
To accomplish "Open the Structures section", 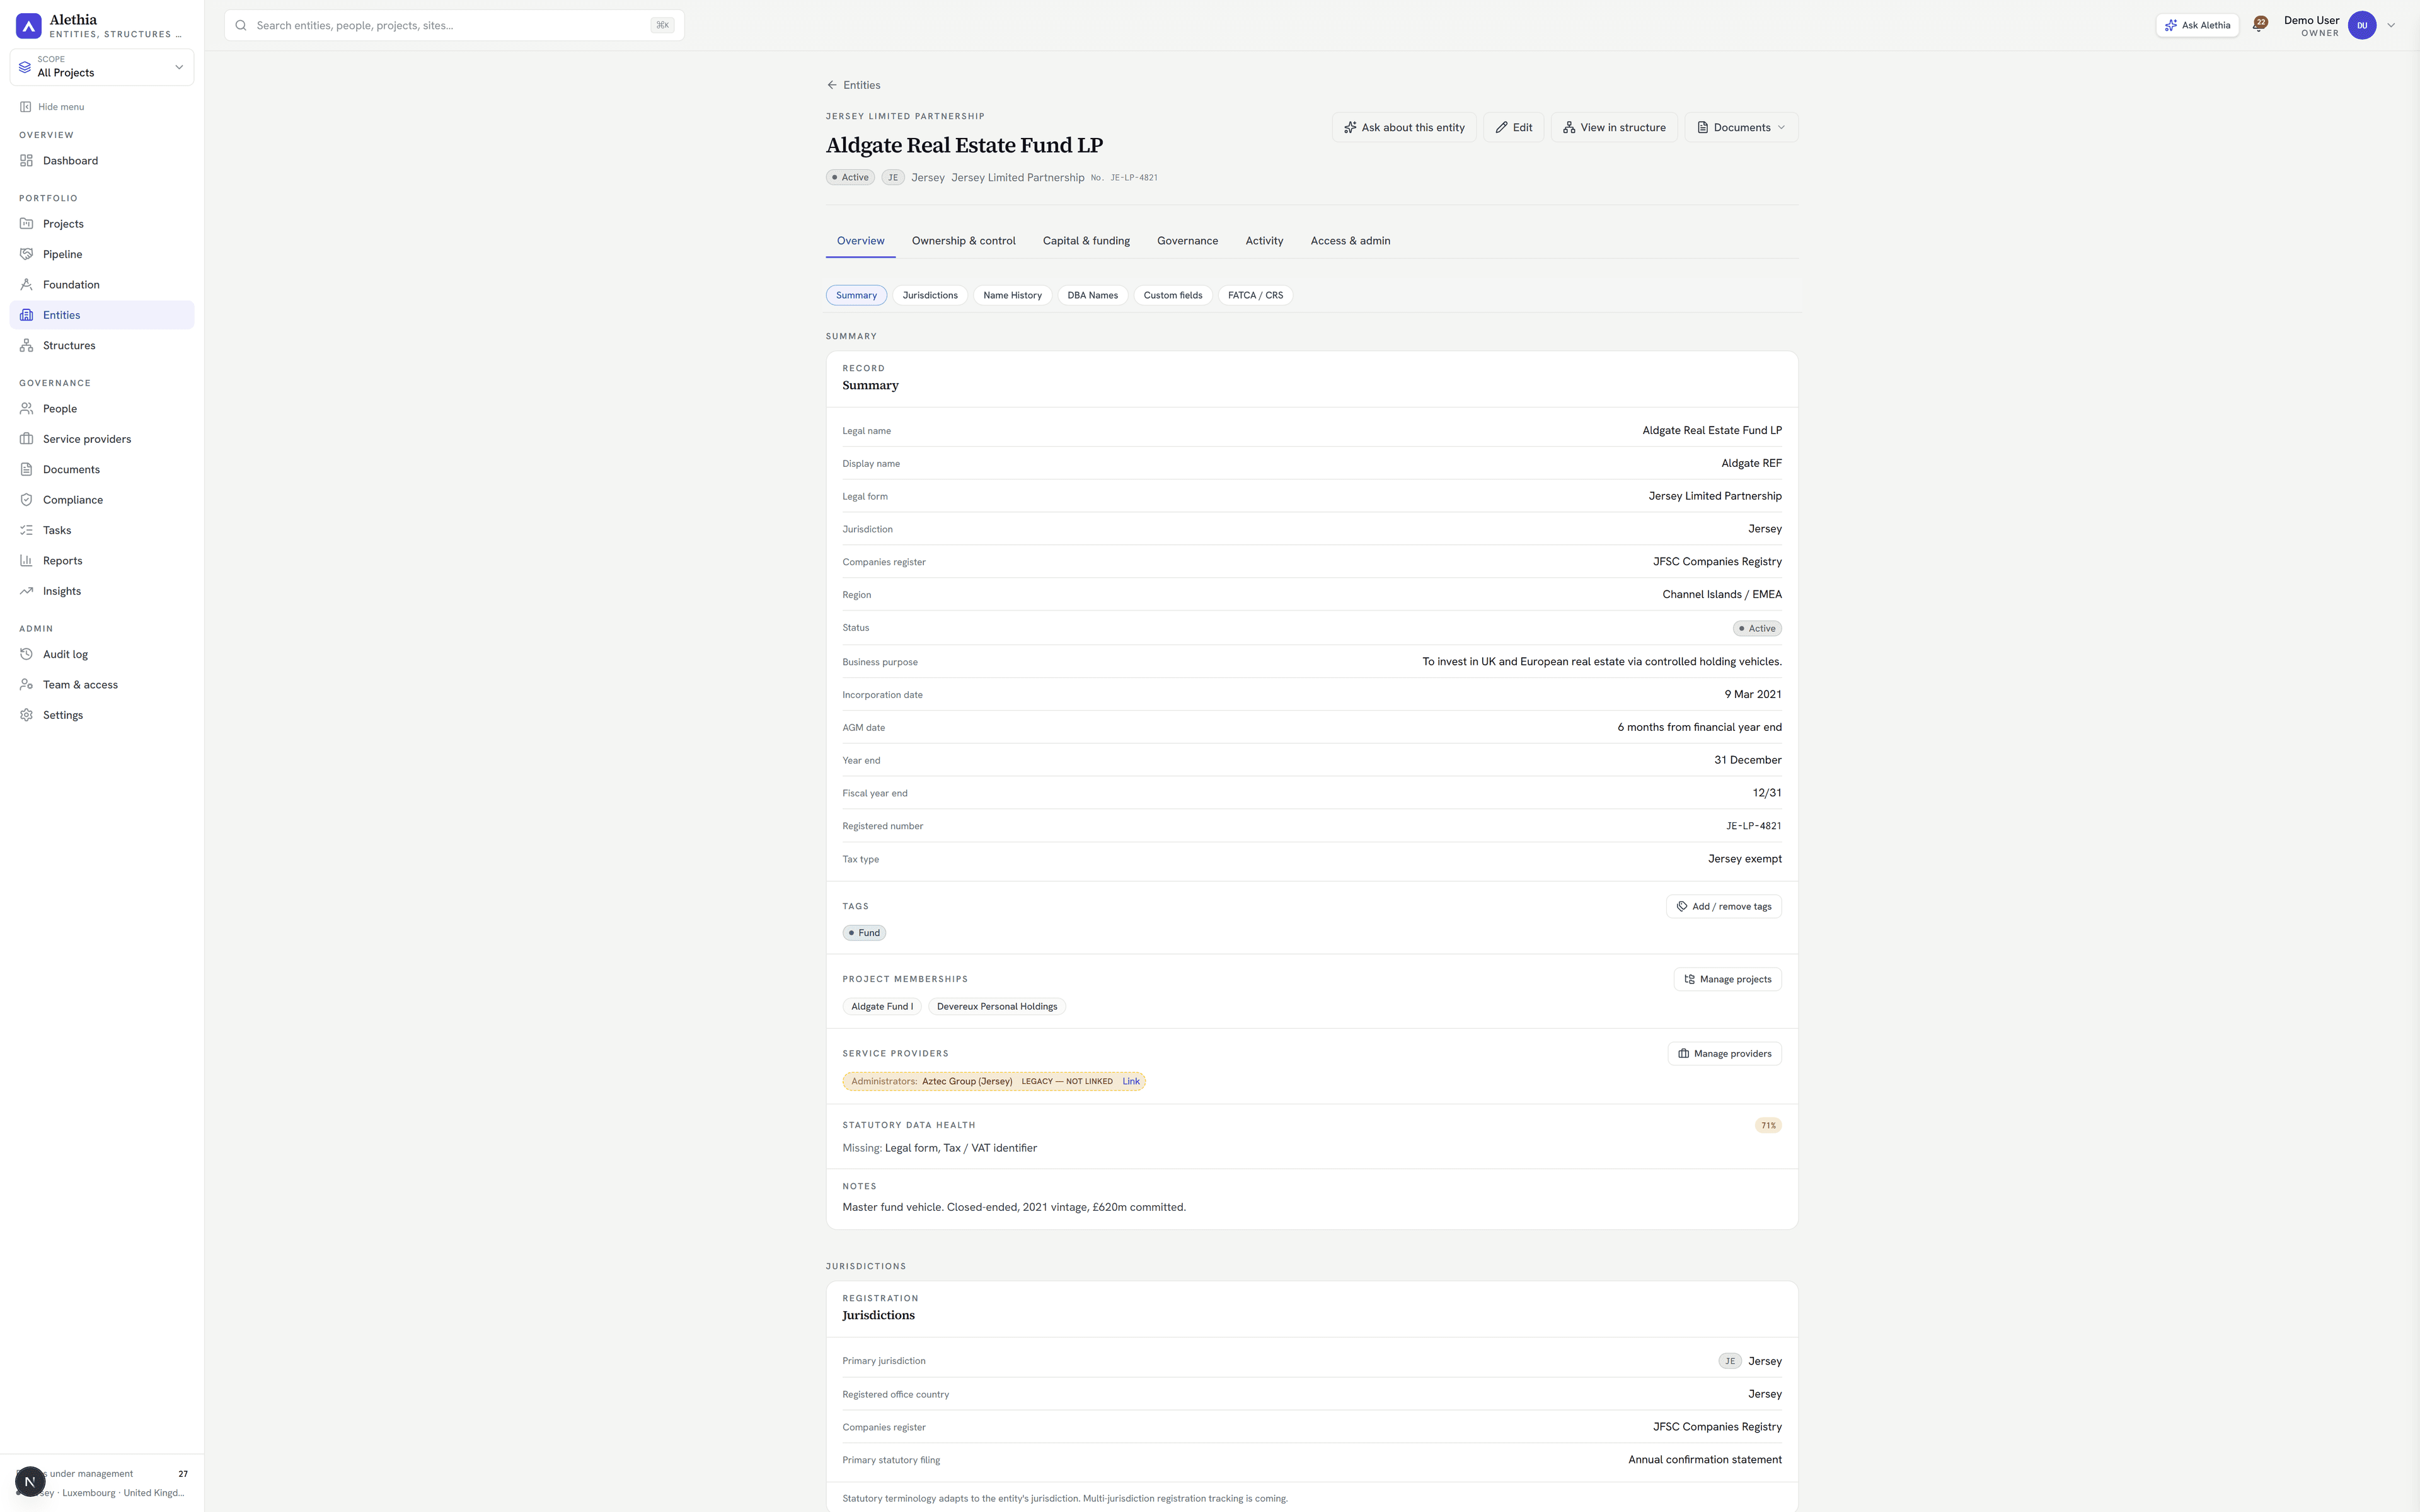I will click(101, 346).
